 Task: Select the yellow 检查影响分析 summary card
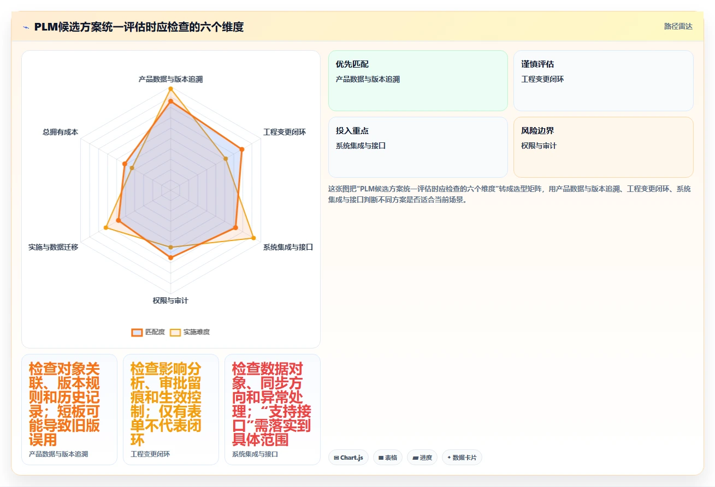[171, 410]
